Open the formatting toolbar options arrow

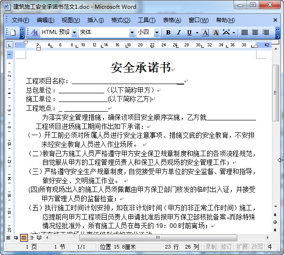tap(278, 33)
